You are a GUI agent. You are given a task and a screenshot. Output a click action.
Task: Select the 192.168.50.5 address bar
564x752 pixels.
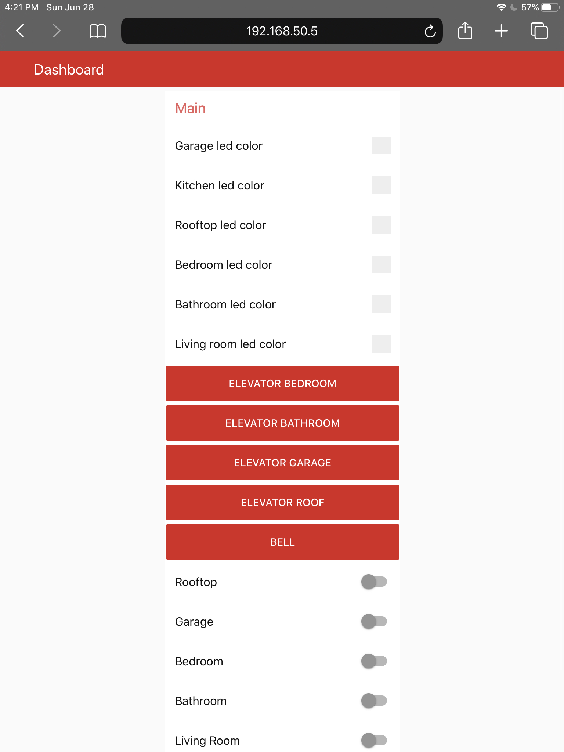point(282,31)
